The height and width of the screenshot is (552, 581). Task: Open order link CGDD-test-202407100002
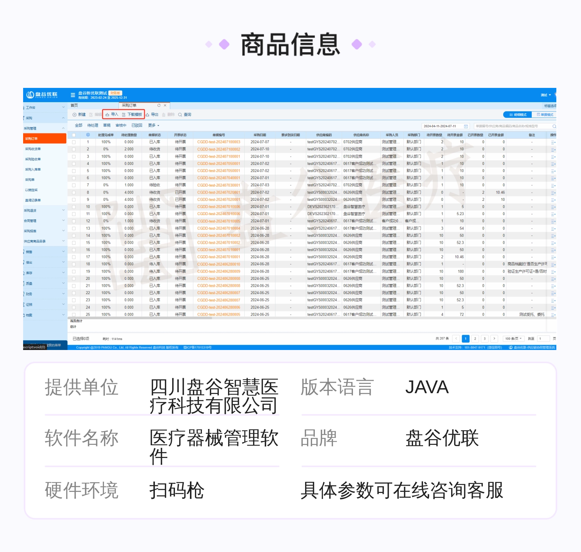219,149
